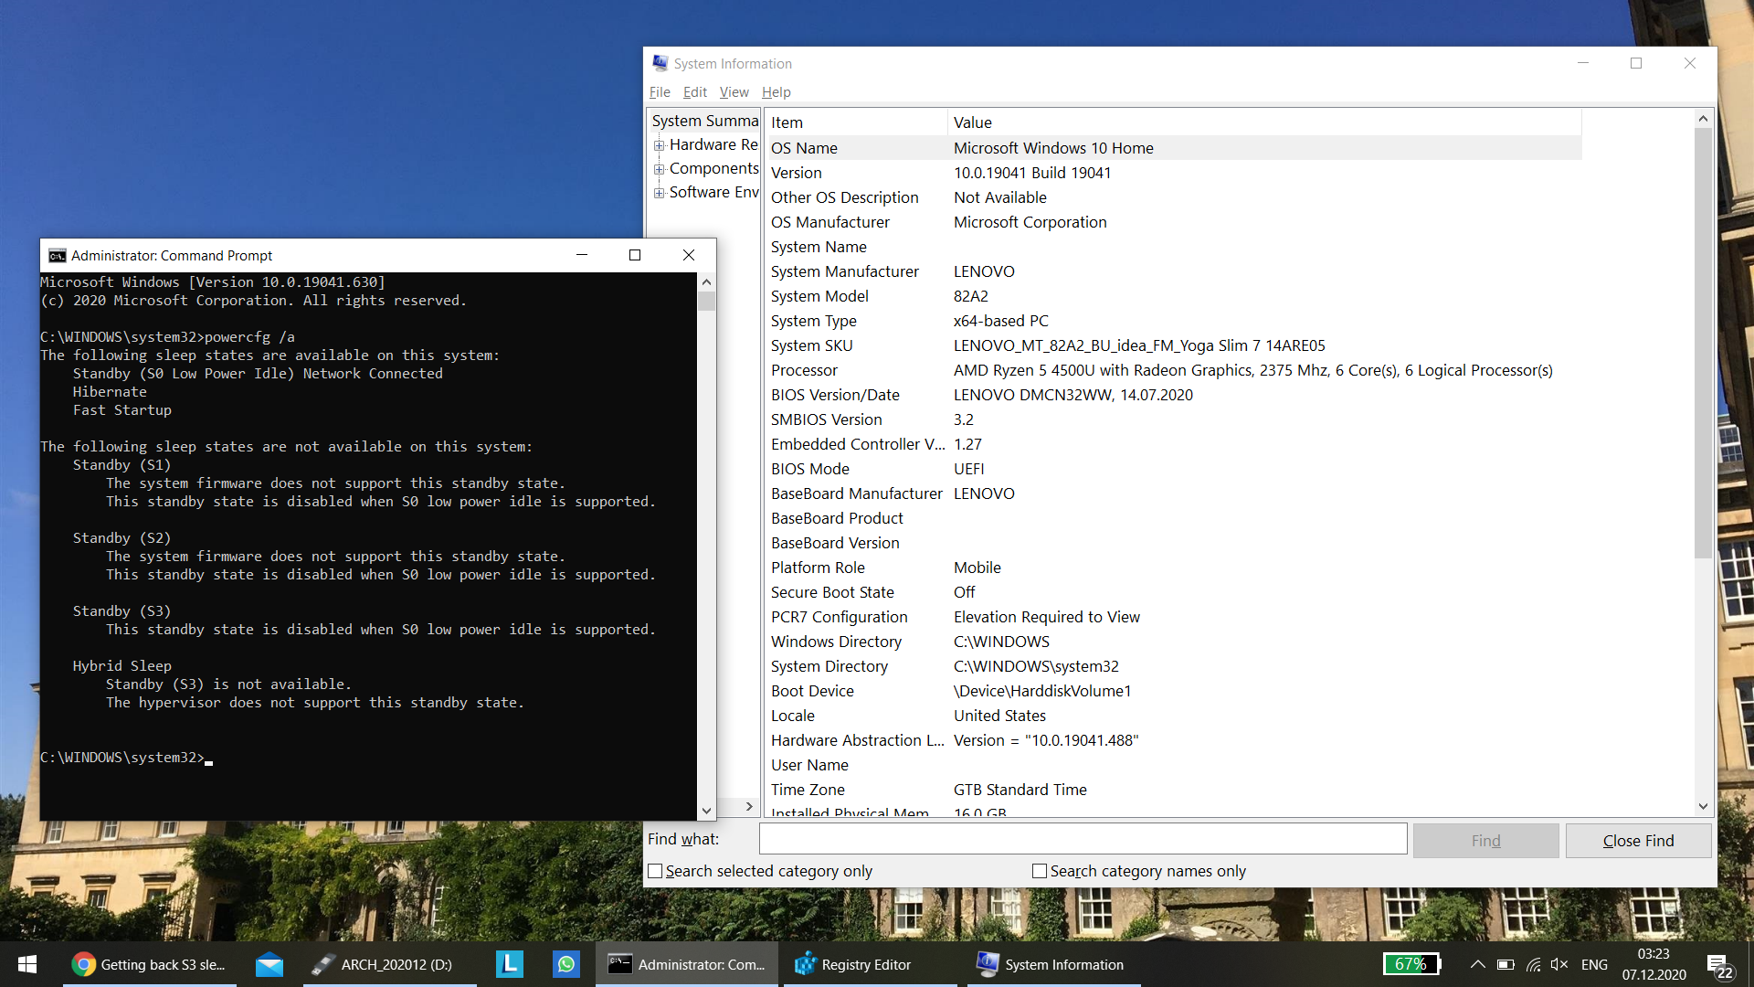1754x987 pixels.
Task: Switch to System Information taskbar item
Action: [x=1052, y=964]
